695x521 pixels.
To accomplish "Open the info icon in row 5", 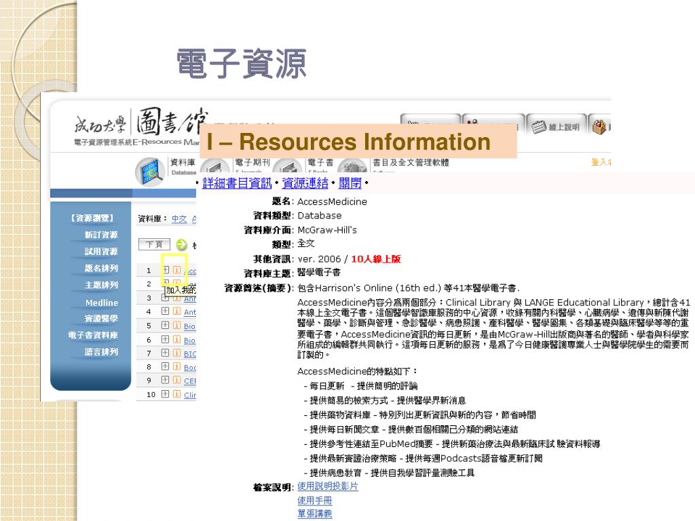I will tap(176, 325).
